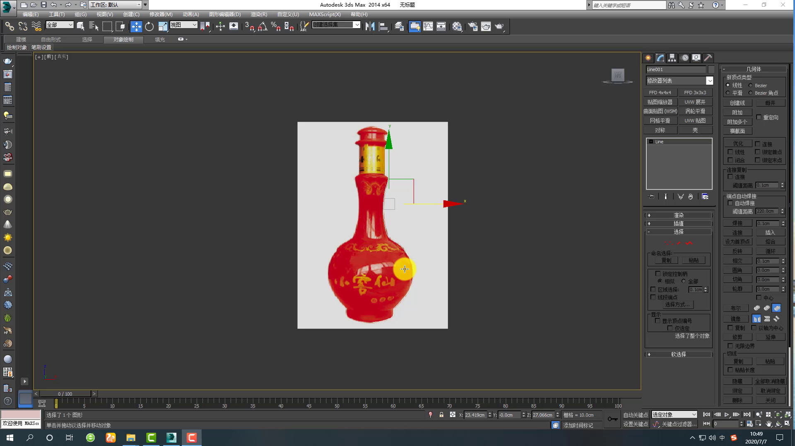
Task: Open the 视图 reference coordinate dropdown
Action: pyautogui.click(x=183, y=25)
